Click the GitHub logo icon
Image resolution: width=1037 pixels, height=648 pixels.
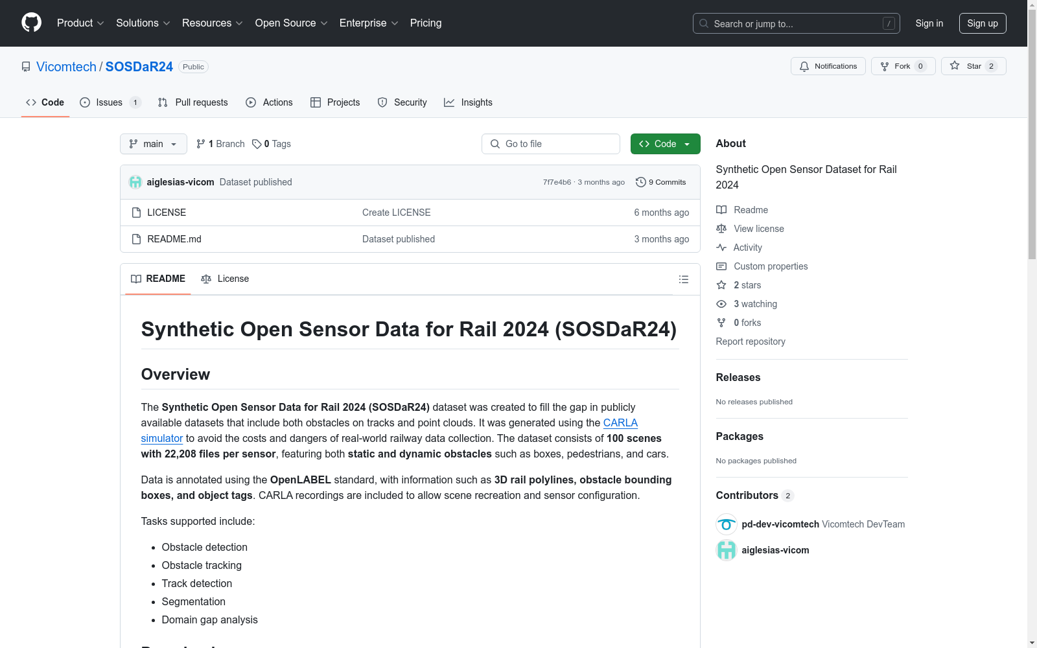click(31, 23)
